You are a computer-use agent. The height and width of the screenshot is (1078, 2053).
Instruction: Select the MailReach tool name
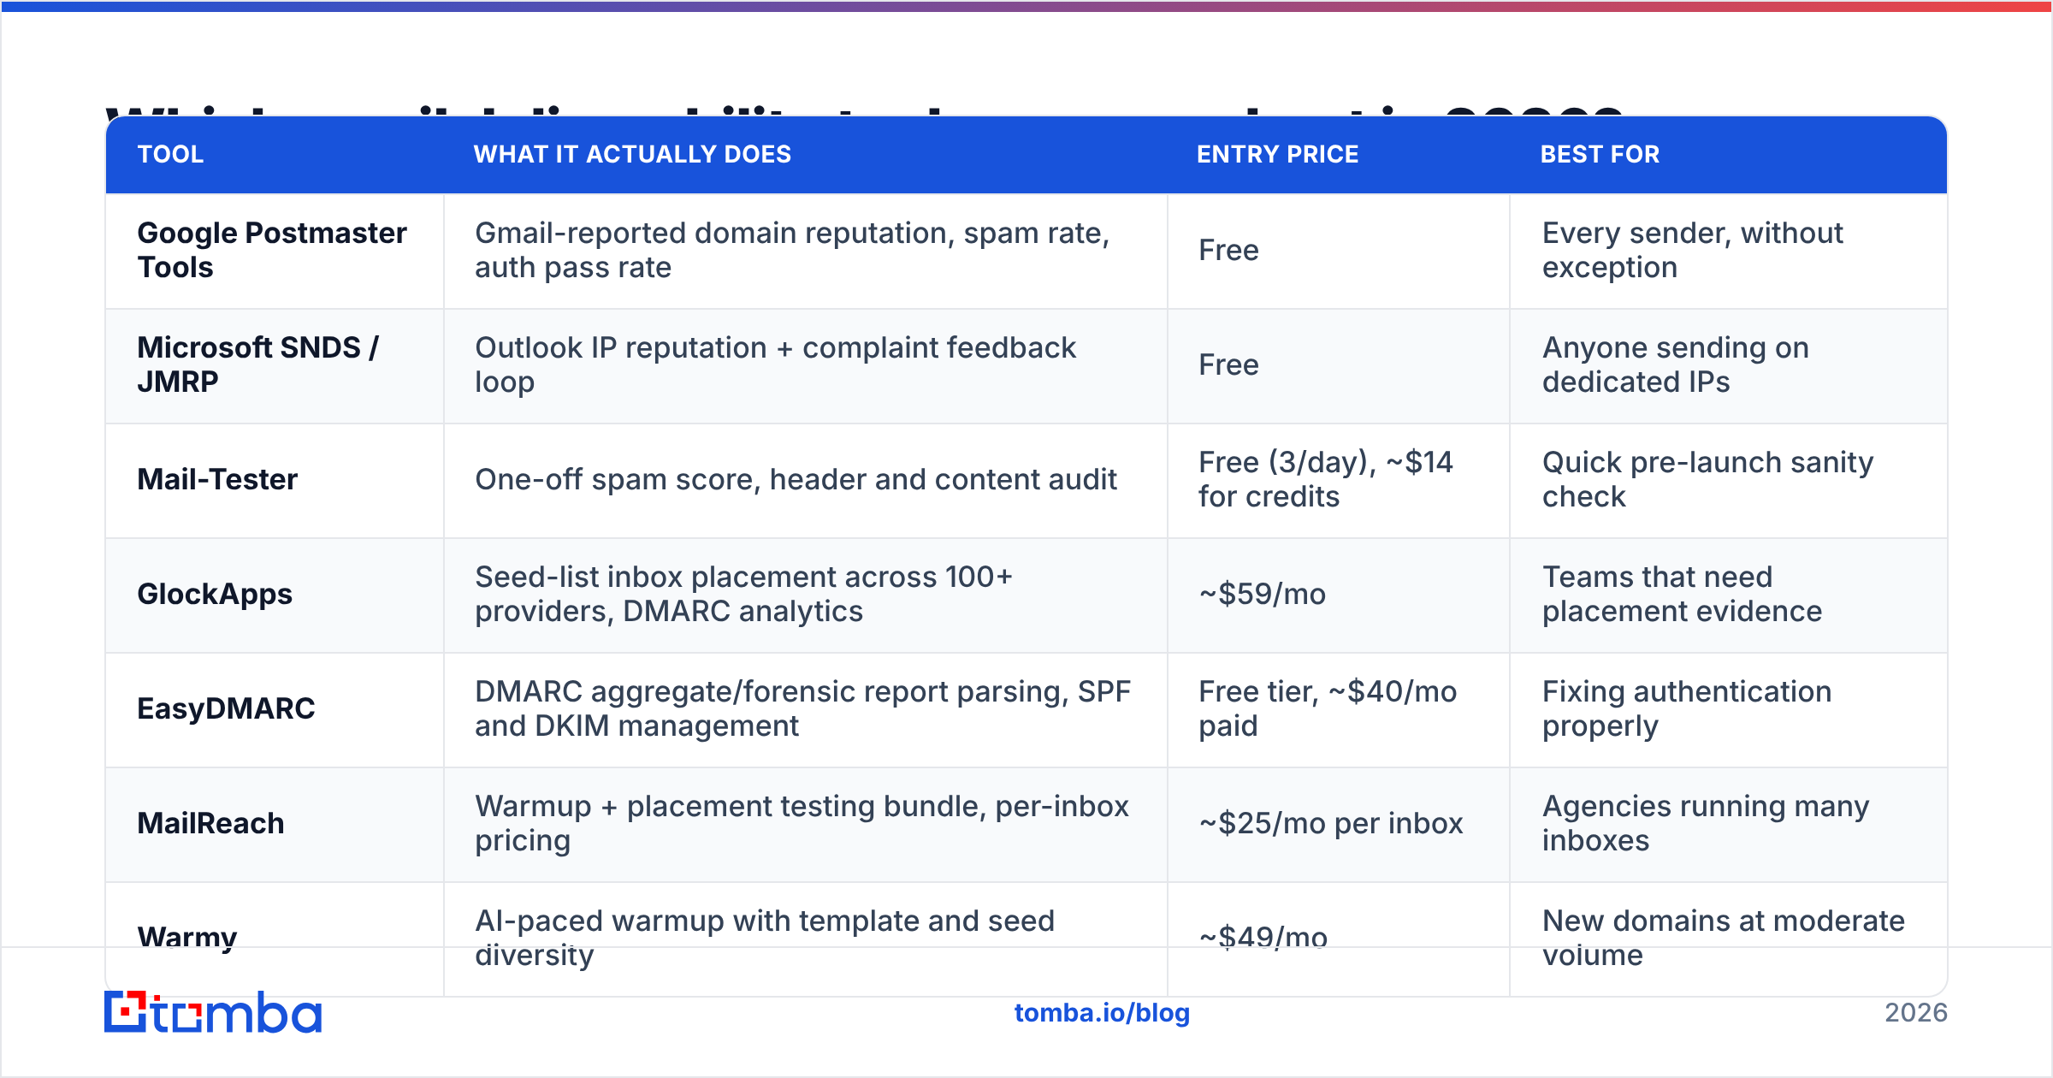tap(210, 823)
